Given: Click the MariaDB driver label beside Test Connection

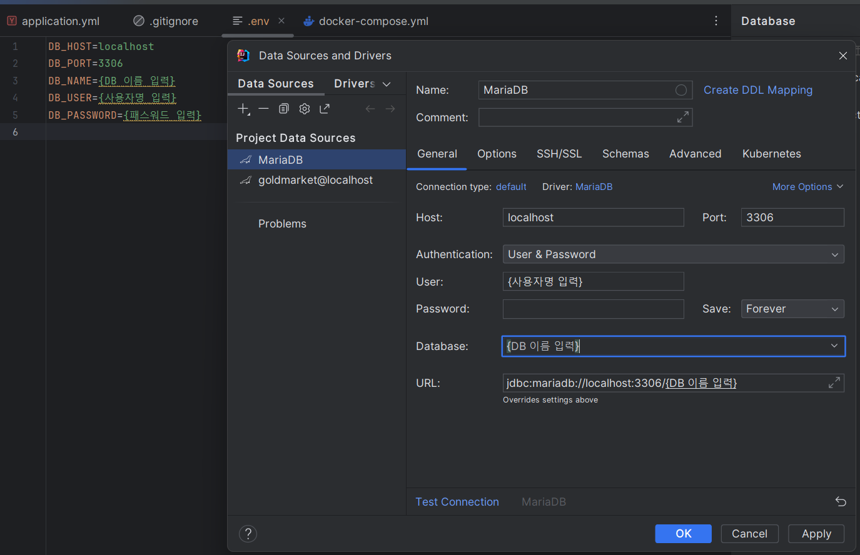Looking at the screenshot, I should [x=544, y=502].
